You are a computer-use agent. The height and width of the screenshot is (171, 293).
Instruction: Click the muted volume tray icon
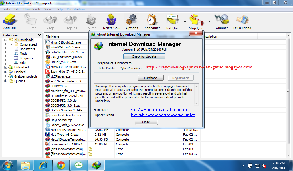click(x=264, y=166)
